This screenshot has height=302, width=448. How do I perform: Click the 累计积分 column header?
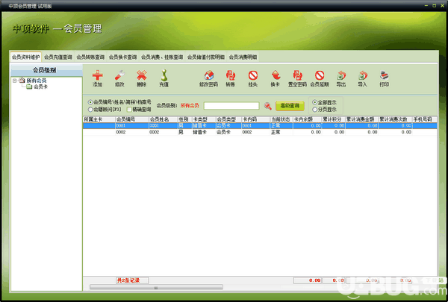coord(334,119)
